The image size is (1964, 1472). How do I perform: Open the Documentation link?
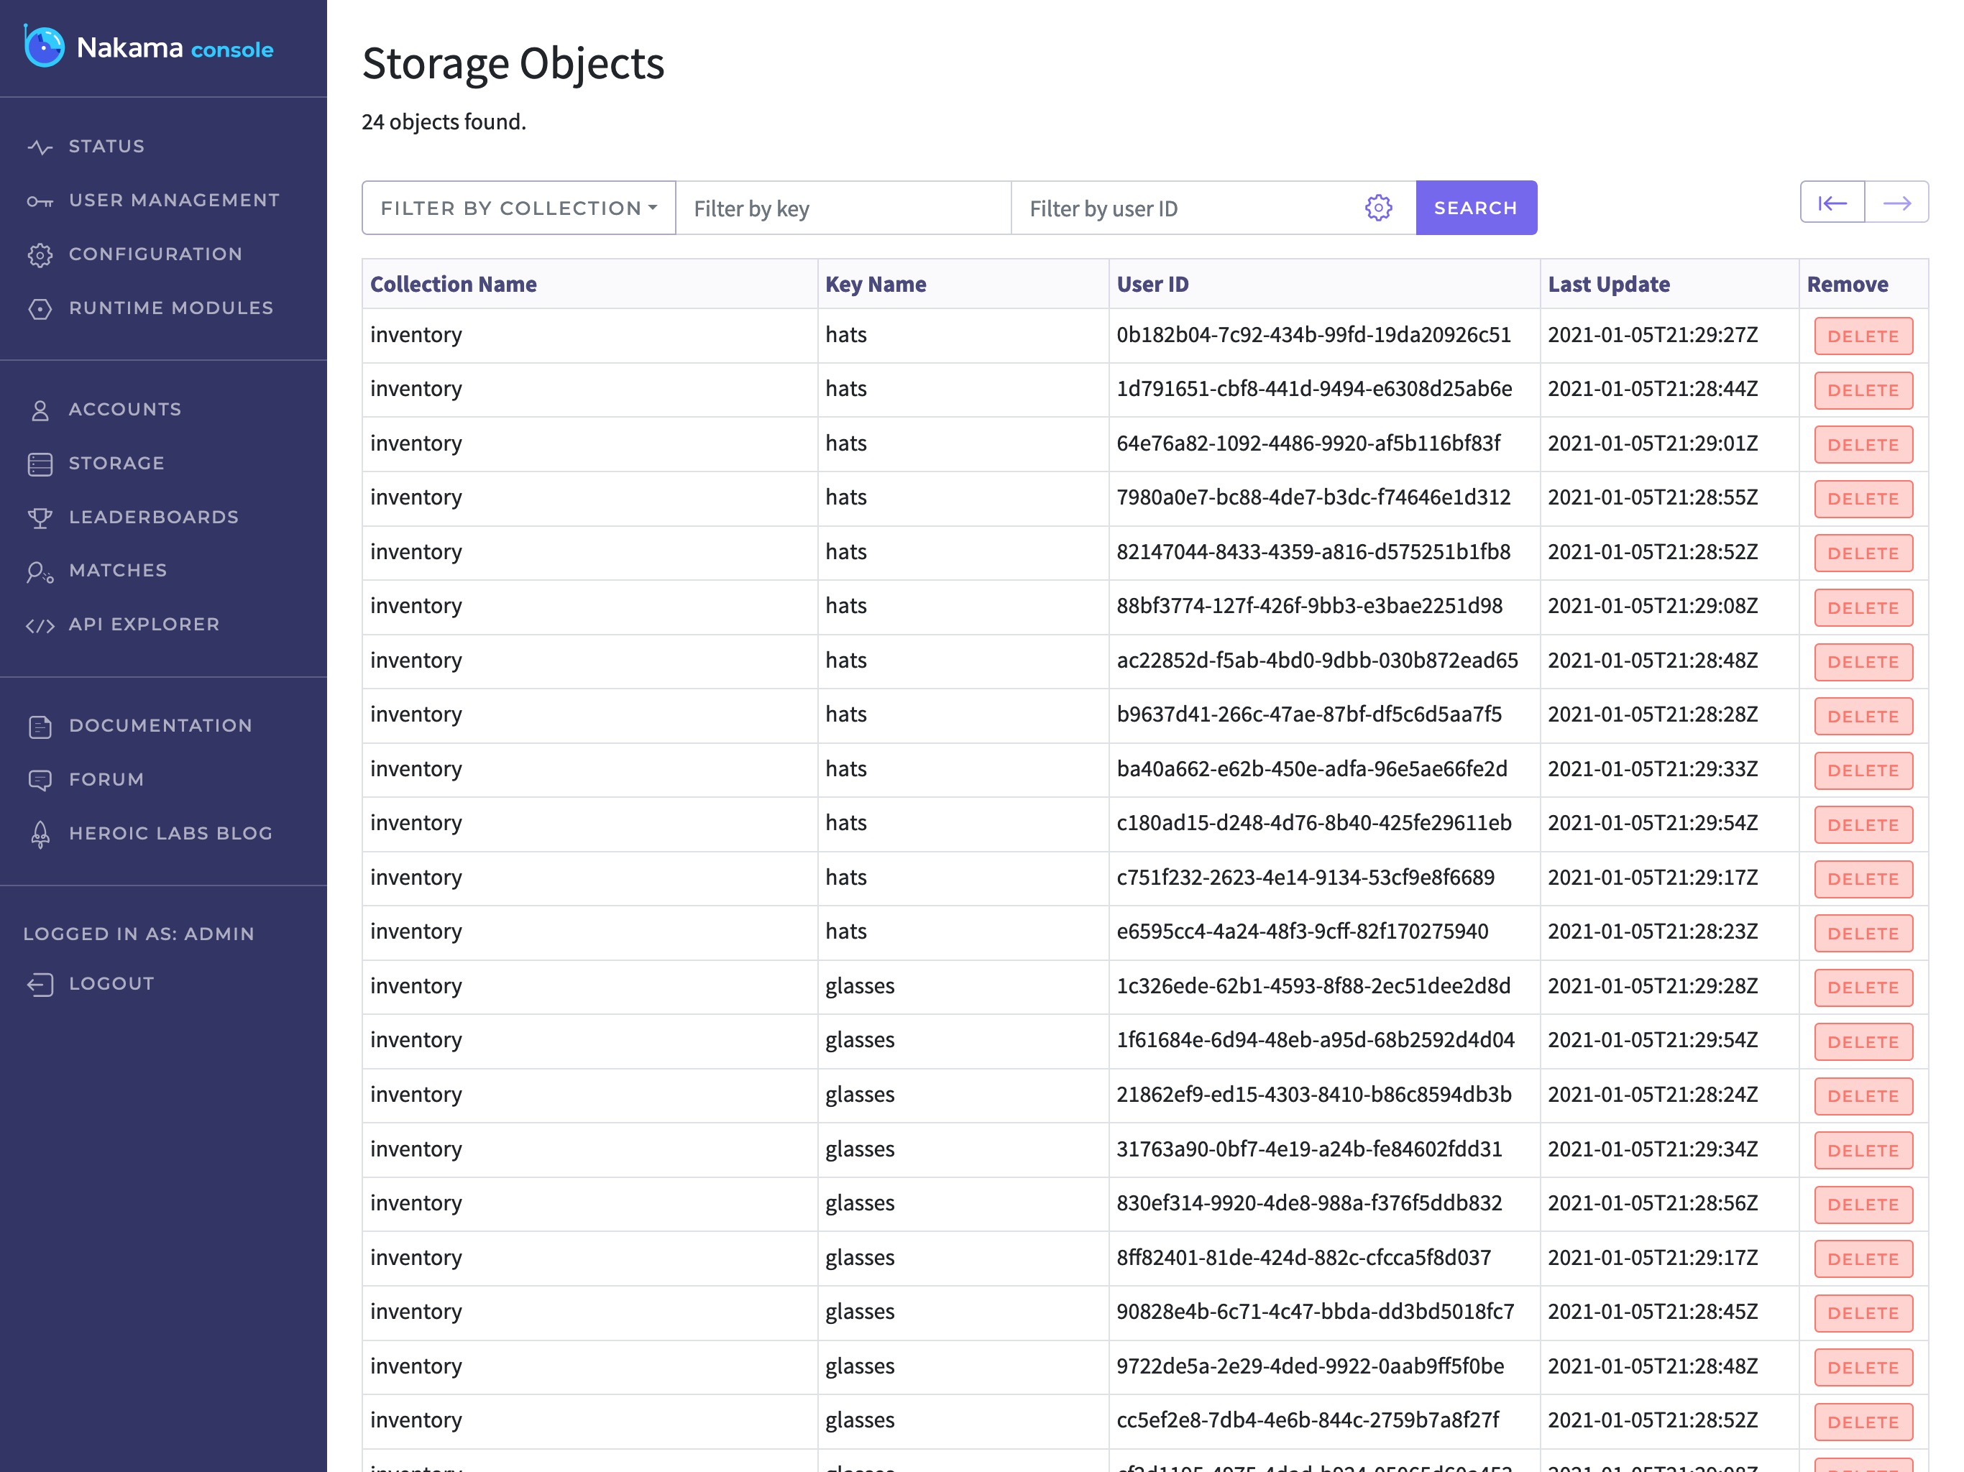pyautogui.click(x=160, y=726)
